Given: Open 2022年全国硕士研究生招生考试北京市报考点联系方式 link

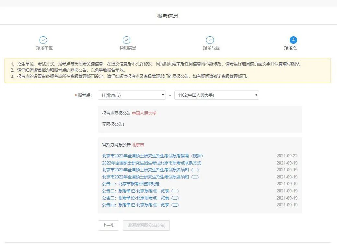Looking at the screenshot, I should pyautogui.click(x=151, y=163).
